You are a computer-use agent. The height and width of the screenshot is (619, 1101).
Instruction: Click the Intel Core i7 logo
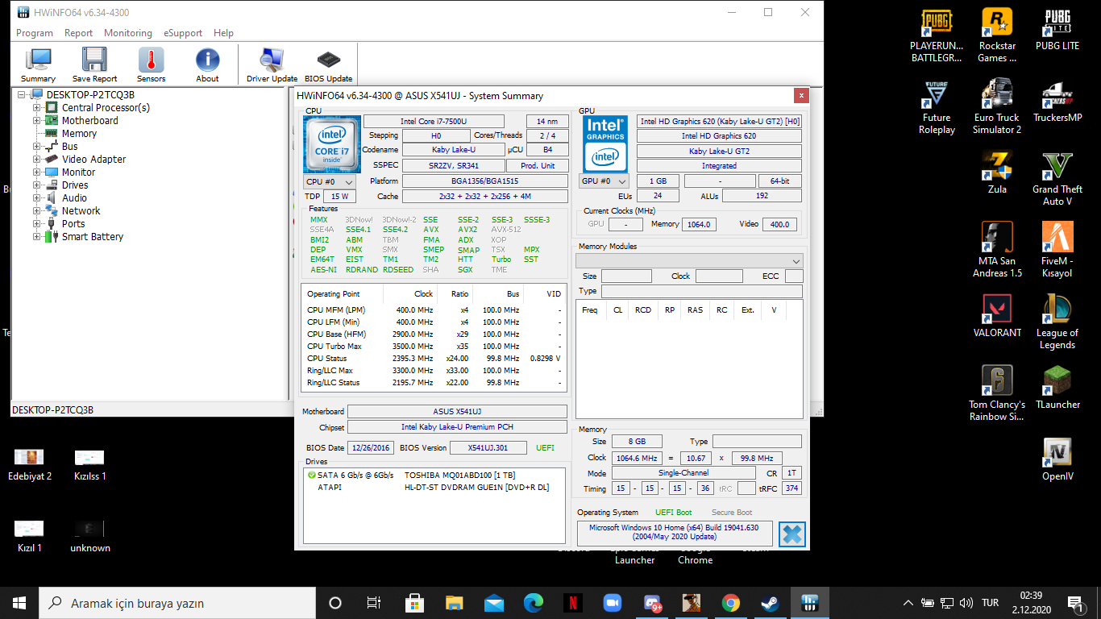331,144
